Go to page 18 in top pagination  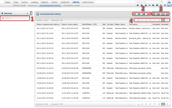point(159,20)
